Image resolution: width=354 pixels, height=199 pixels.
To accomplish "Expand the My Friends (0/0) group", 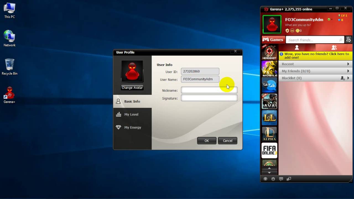I will tap(315, 71).
